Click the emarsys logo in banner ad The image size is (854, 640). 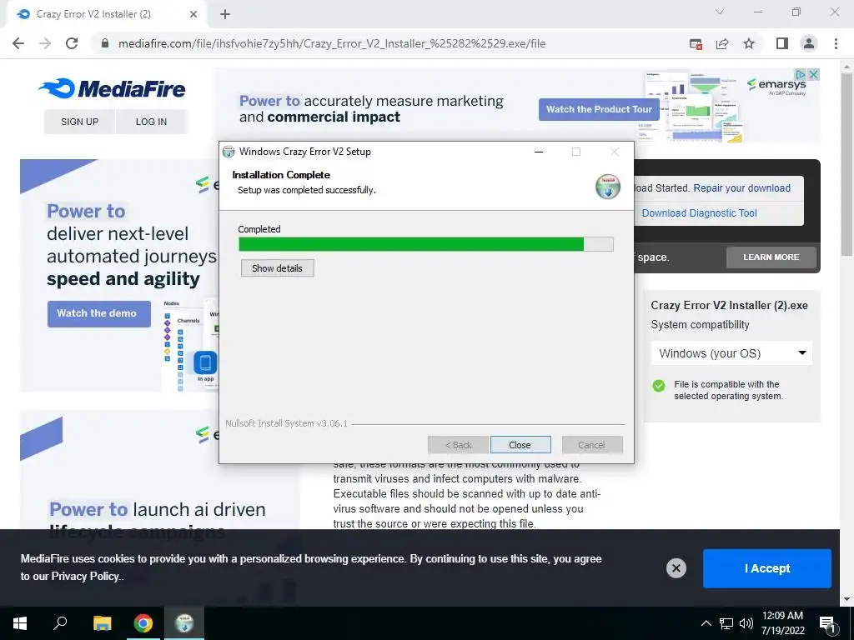(x=776, y=86)
